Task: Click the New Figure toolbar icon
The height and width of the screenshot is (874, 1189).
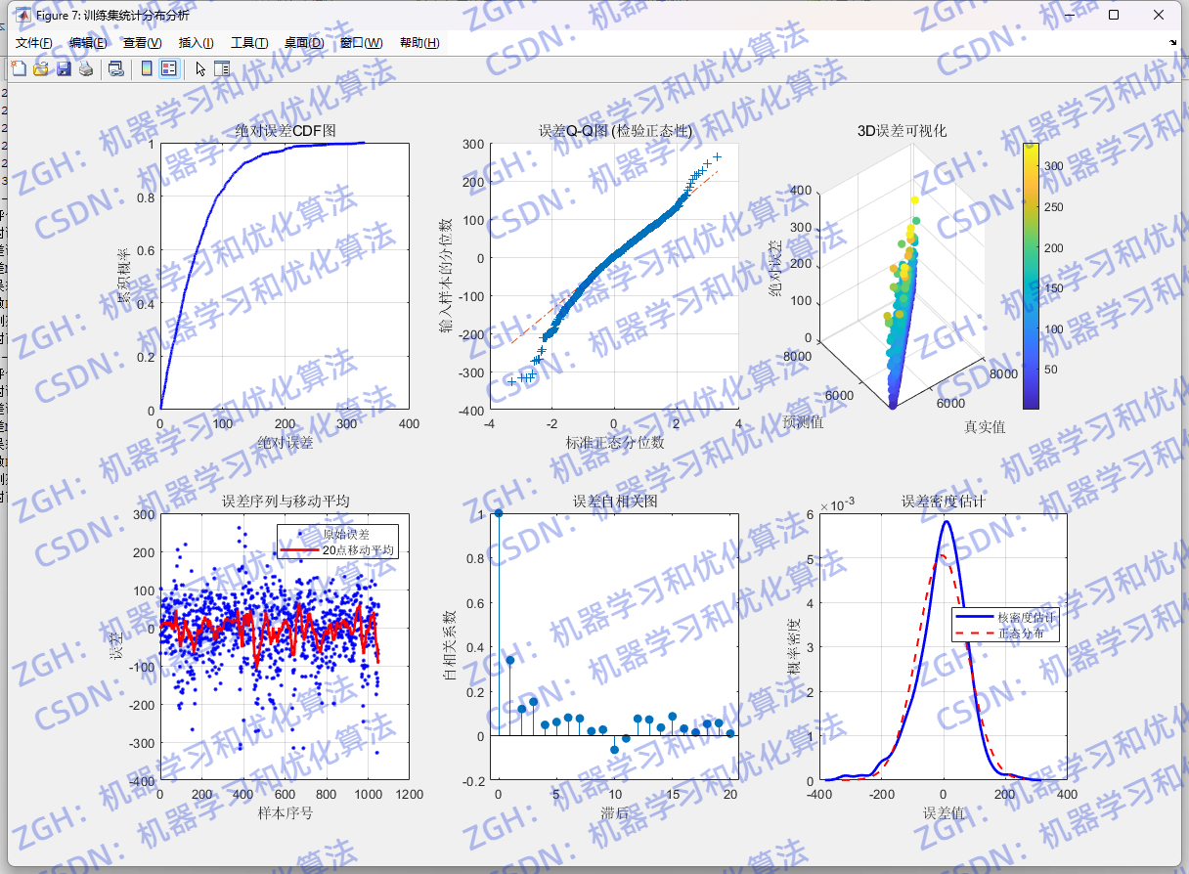Action: pyautogui.click(x=19, y=68)
